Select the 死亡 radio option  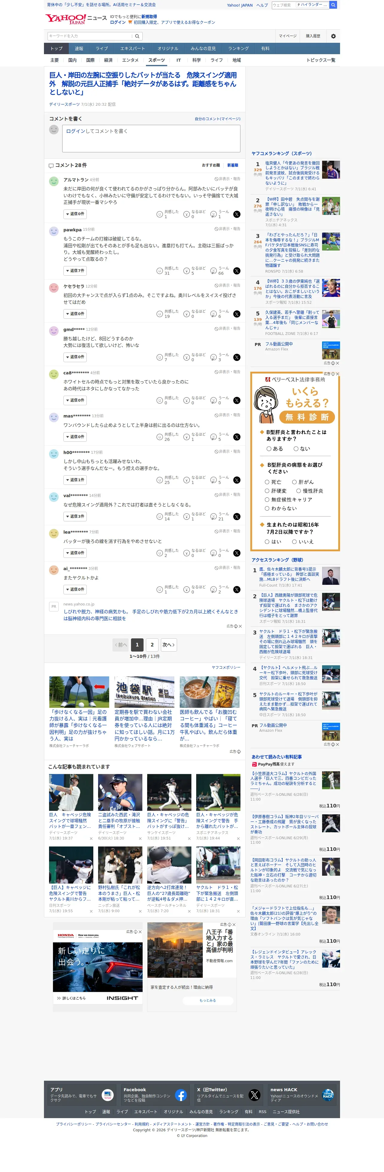(267, 482)
